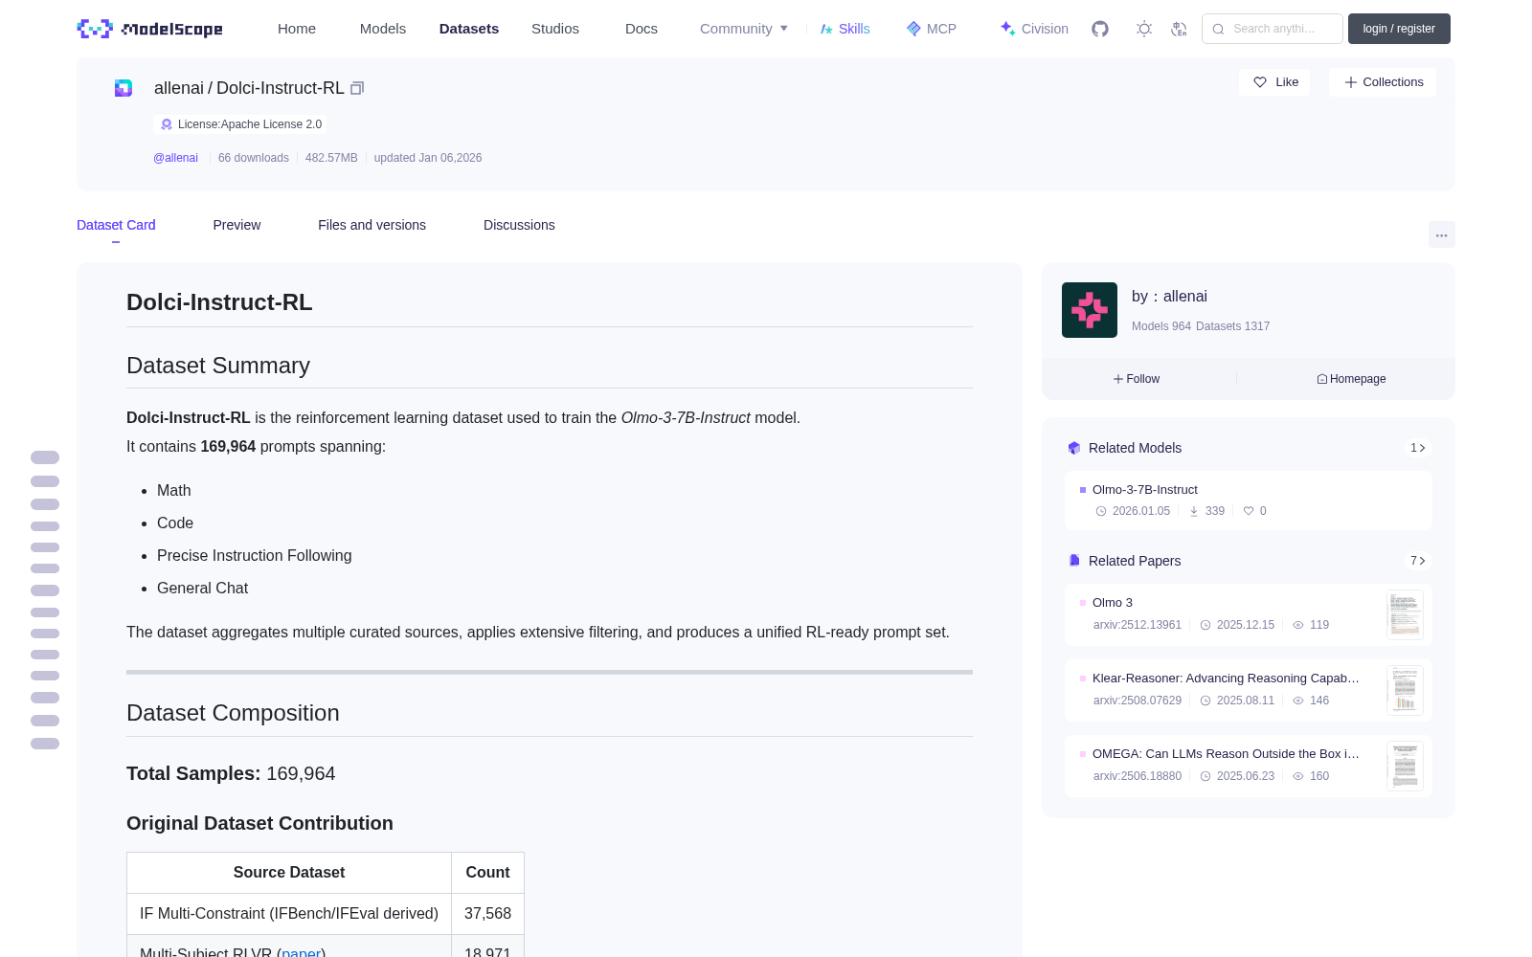The image size is (1532, 957).
Task: Open the three-dots more options button
Action: (x=1441, y=234)
